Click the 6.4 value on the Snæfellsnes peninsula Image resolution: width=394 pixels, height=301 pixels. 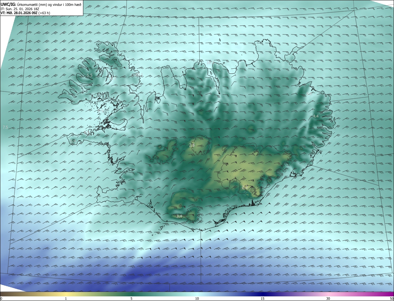pos(74,141)
